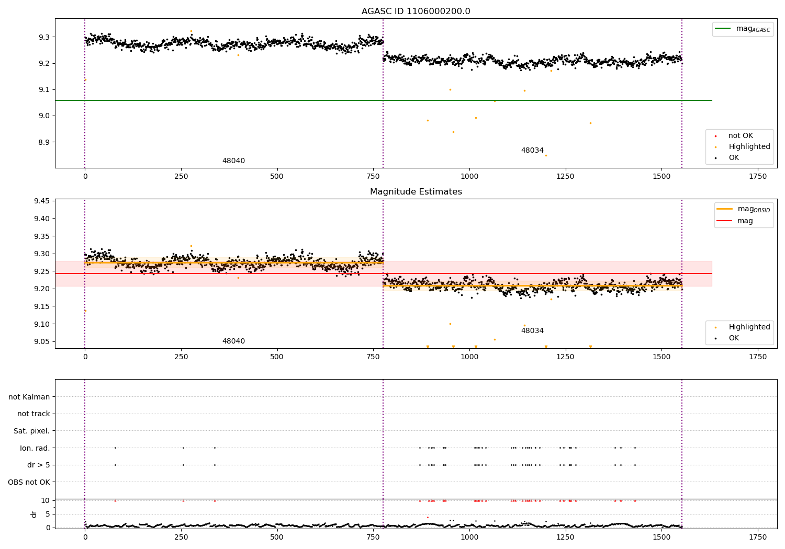The height and width of the screenshot is (549, 785).
Task: Click observation label 48040 in the top plot
Action: [x=233, y=161]
